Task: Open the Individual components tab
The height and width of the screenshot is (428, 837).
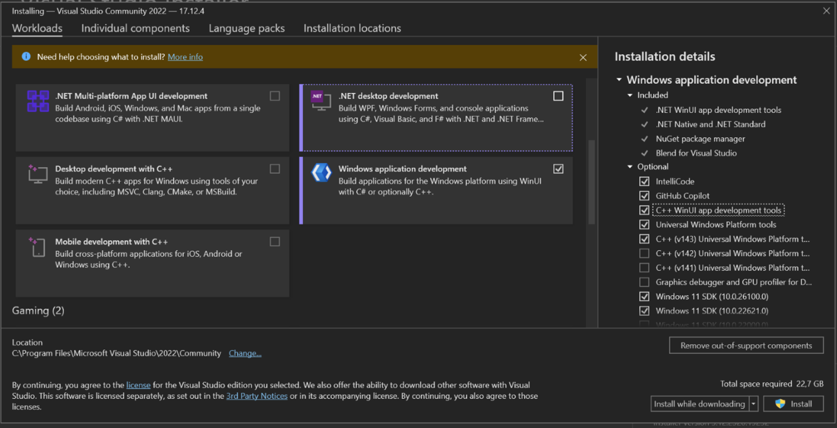Action: tap(135, 28)
